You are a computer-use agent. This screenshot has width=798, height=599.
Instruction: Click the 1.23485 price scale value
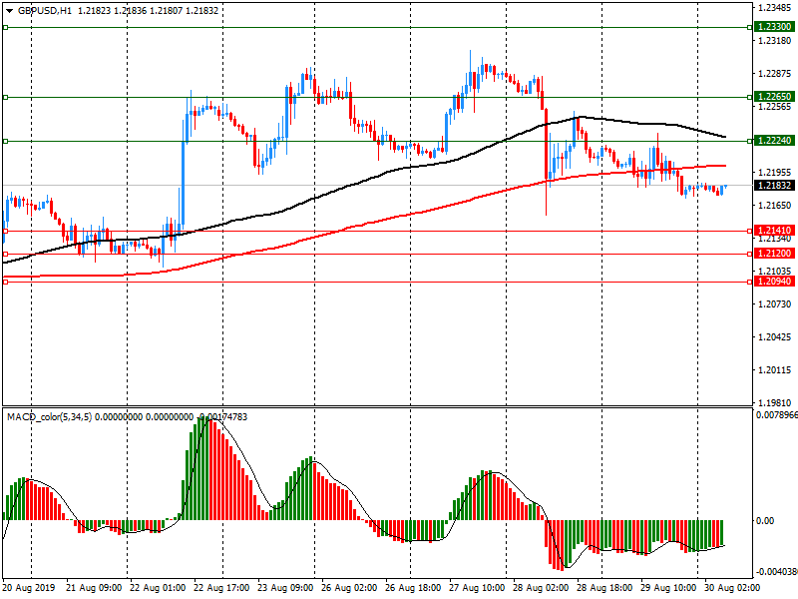(x=775, y=7)
